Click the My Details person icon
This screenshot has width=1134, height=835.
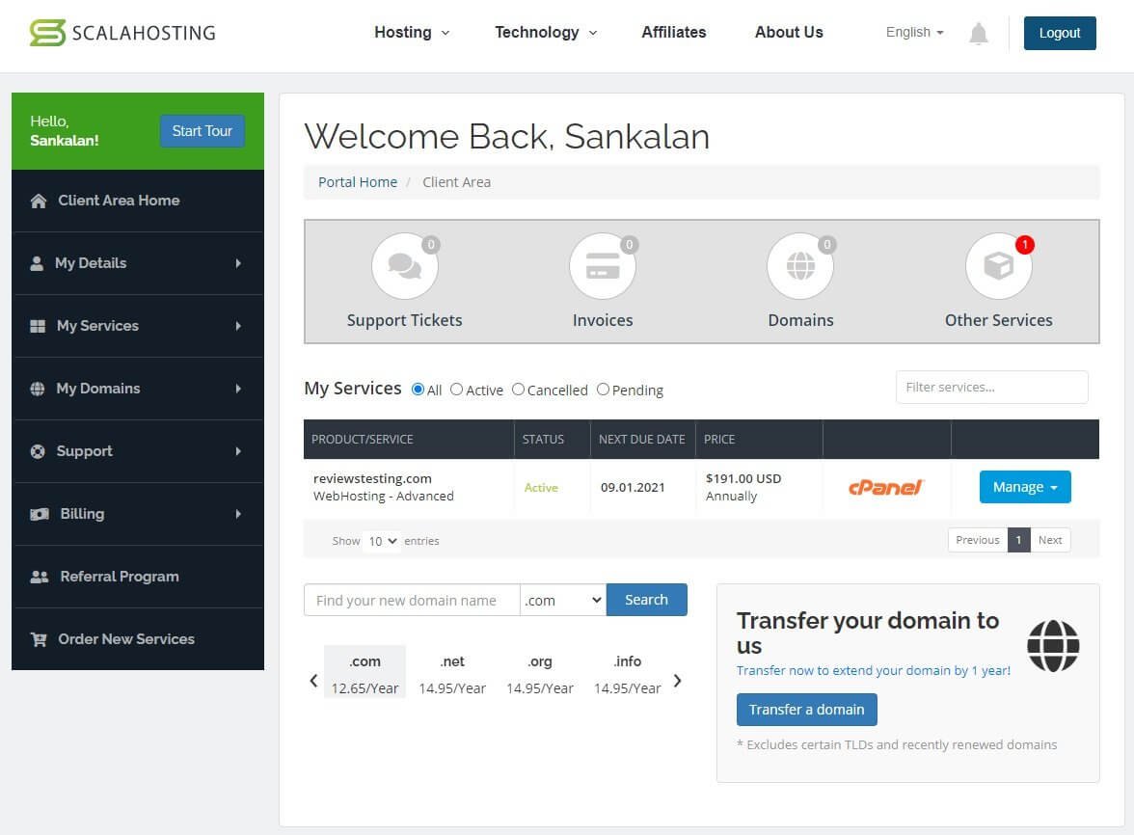click(x=37, y=263)
